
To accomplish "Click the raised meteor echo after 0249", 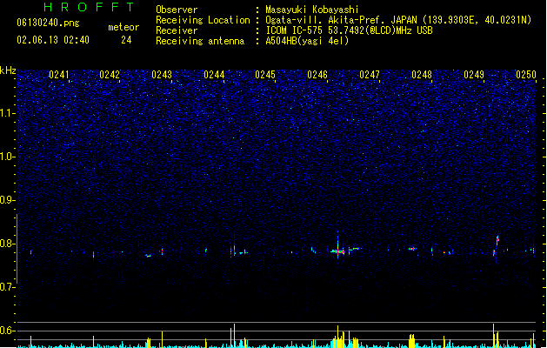I will tap(497, 240).
